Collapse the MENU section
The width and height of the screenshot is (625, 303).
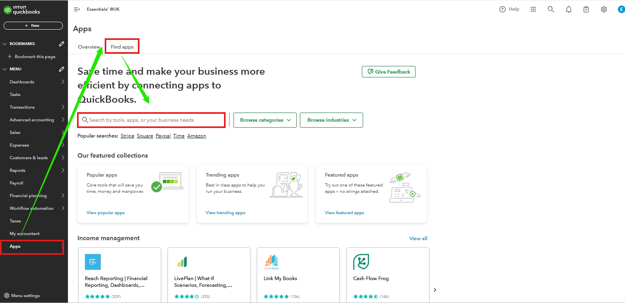pyautogui.click(x=5, y=69)
